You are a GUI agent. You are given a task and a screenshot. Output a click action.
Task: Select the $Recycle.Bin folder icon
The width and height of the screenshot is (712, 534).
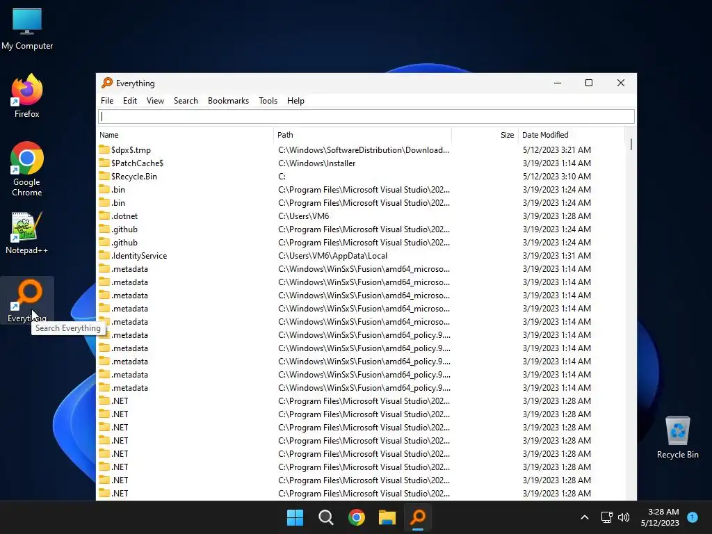[x=104, y=176]
